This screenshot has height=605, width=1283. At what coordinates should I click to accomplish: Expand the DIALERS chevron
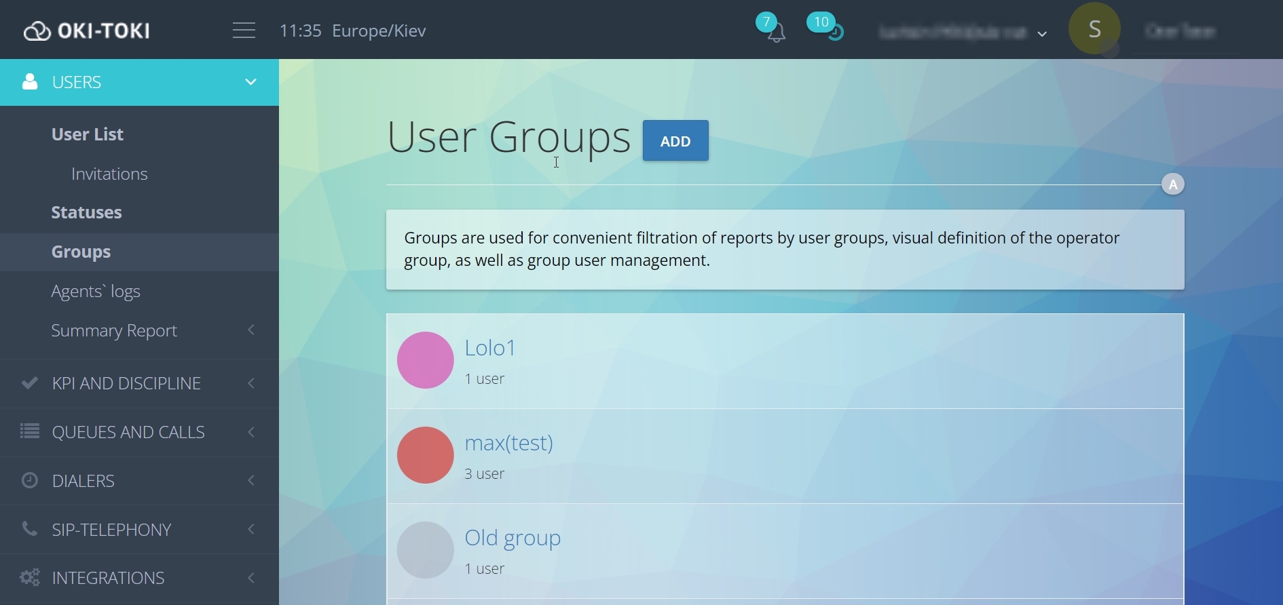click(251, 481)
